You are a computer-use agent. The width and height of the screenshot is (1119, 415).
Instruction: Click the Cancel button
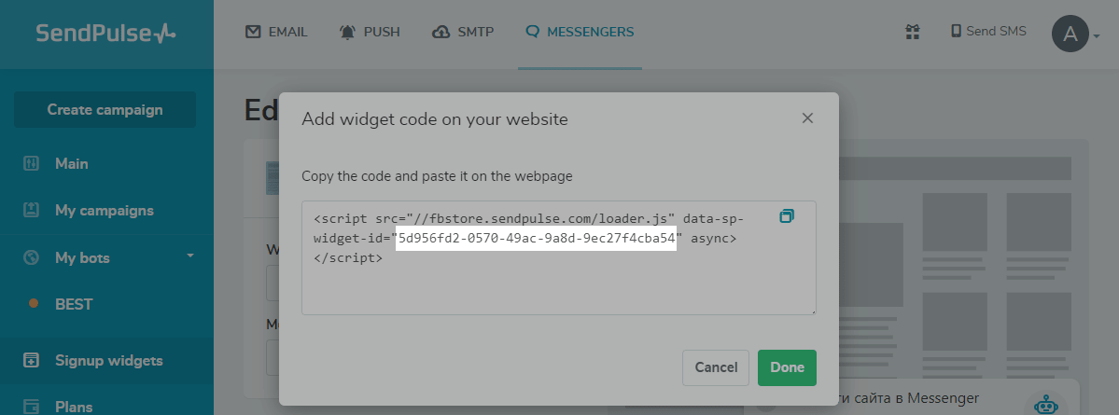point(716,367)
